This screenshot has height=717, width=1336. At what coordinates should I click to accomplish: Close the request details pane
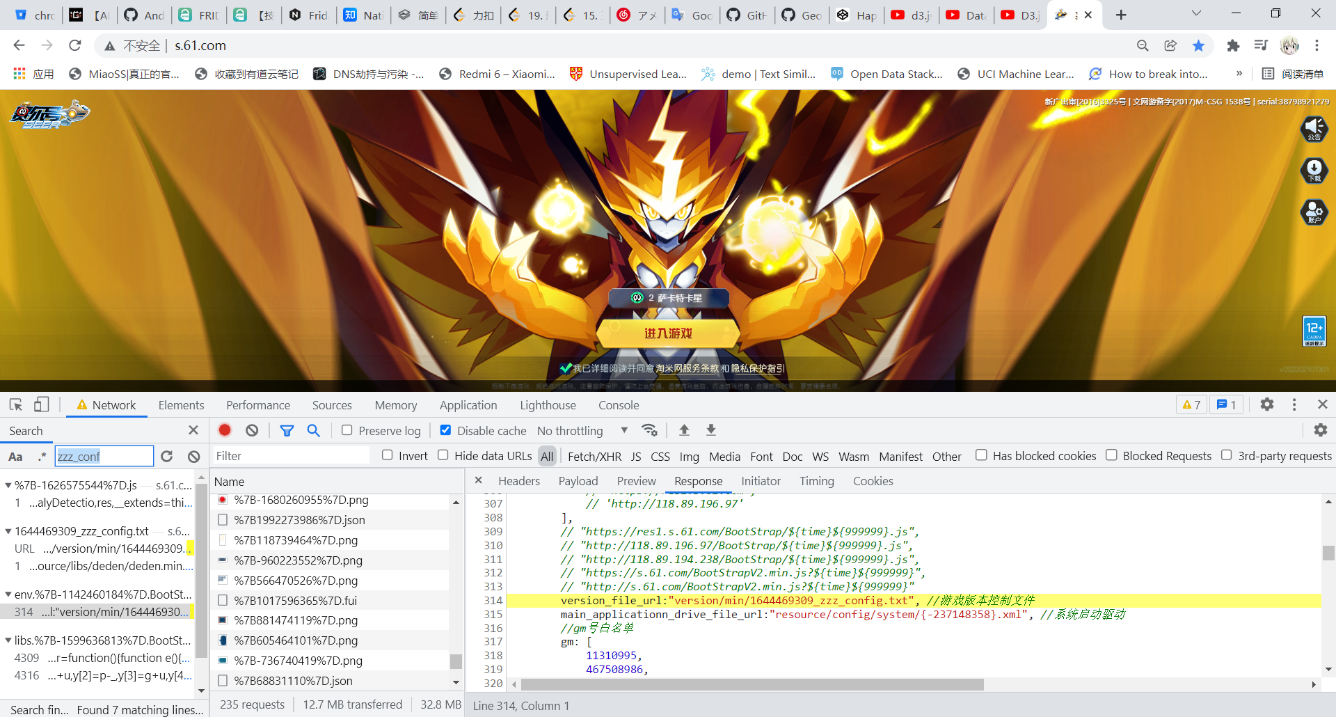[x=478, y=480]
